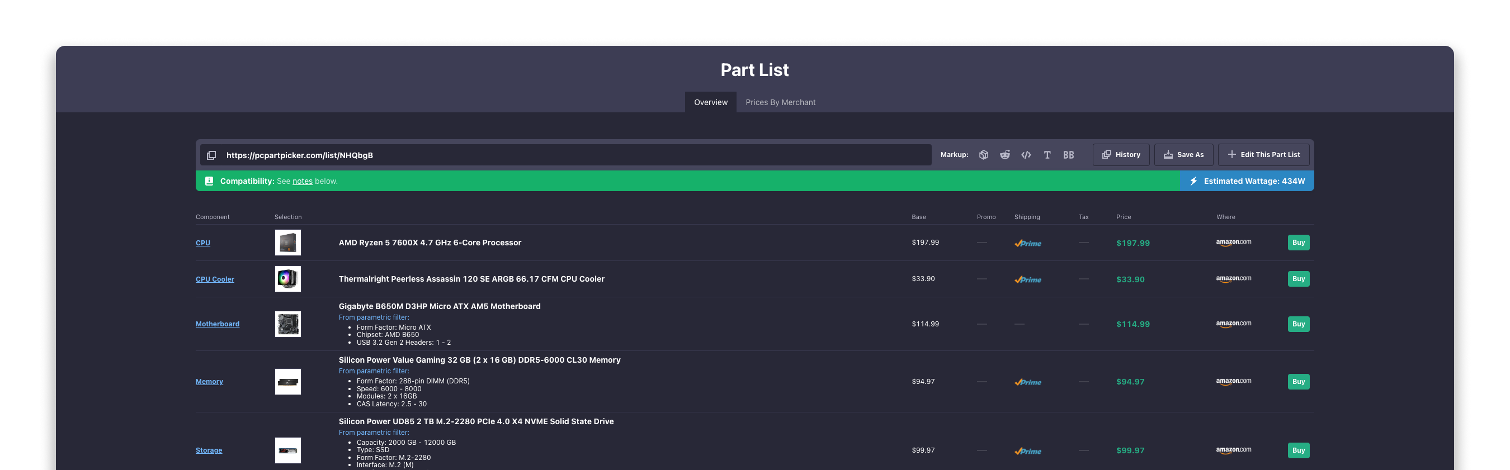1510x470 pixels.
Task: Click the compatibility note icon
Action: 209,181
